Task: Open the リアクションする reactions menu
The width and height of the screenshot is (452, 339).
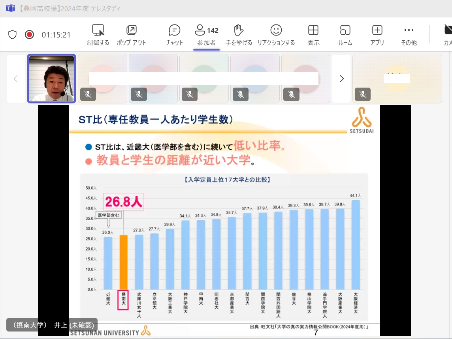Action: (x=276, y=35)
